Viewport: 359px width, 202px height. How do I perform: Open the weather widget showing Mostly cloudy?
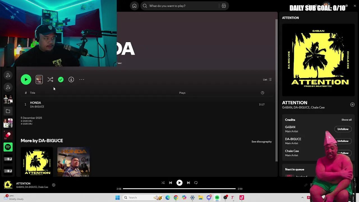pos(13,198)
